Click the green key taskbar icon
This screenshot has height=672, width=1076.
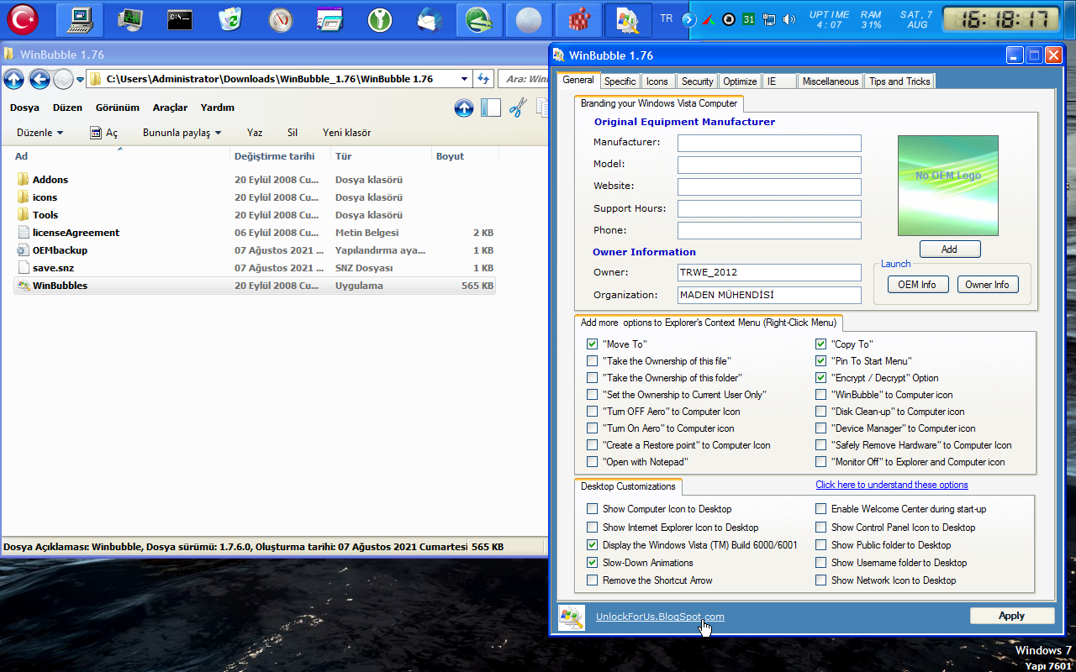(x=381, y=19)
